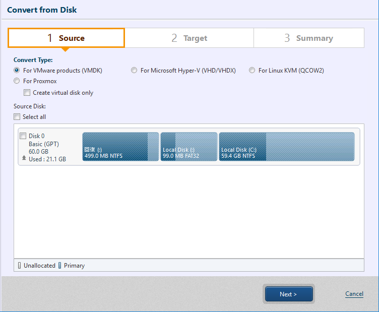379x312 pixels.
Task: Open the Source step tab
Action: 66,38
